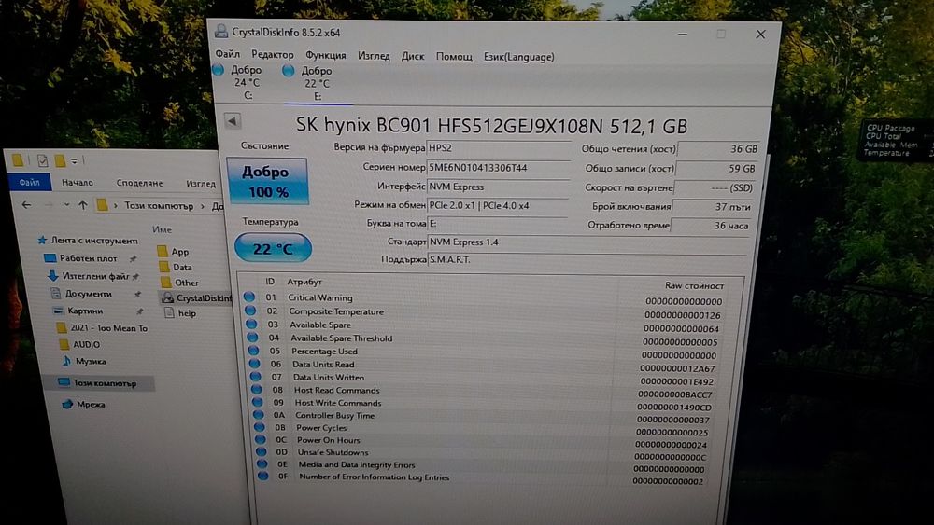The width and height of the screenshot is (934, 525).
Task: Open the Помощ menu
Action: (454, 57)
